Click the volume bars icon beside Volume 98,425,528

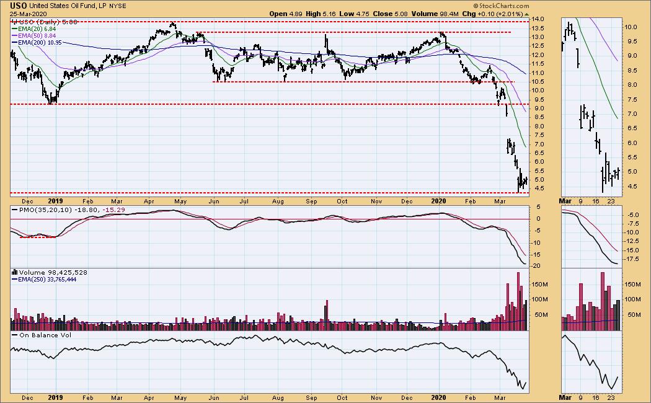coord(14,272)
